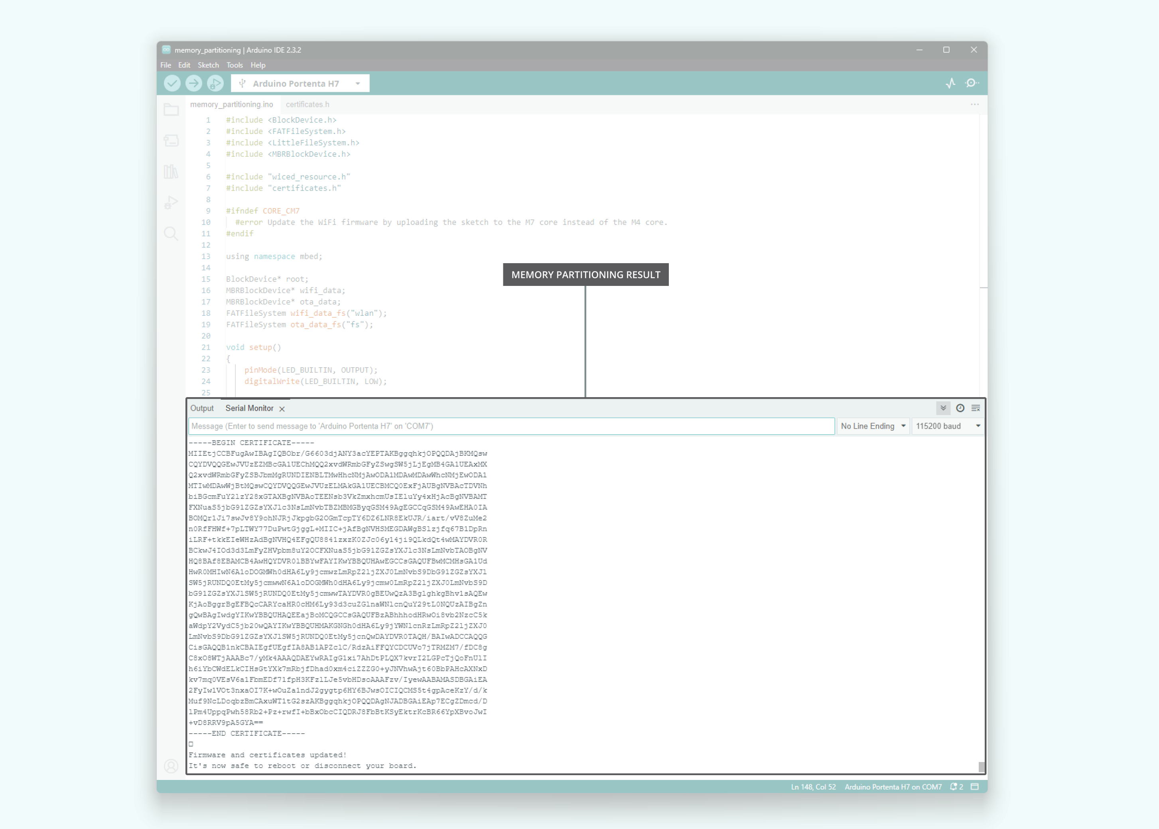This screenshot has width=1159, height=829.
Task: Open the Sketchbook folder sidebar icon
Action: click(171, 109)
